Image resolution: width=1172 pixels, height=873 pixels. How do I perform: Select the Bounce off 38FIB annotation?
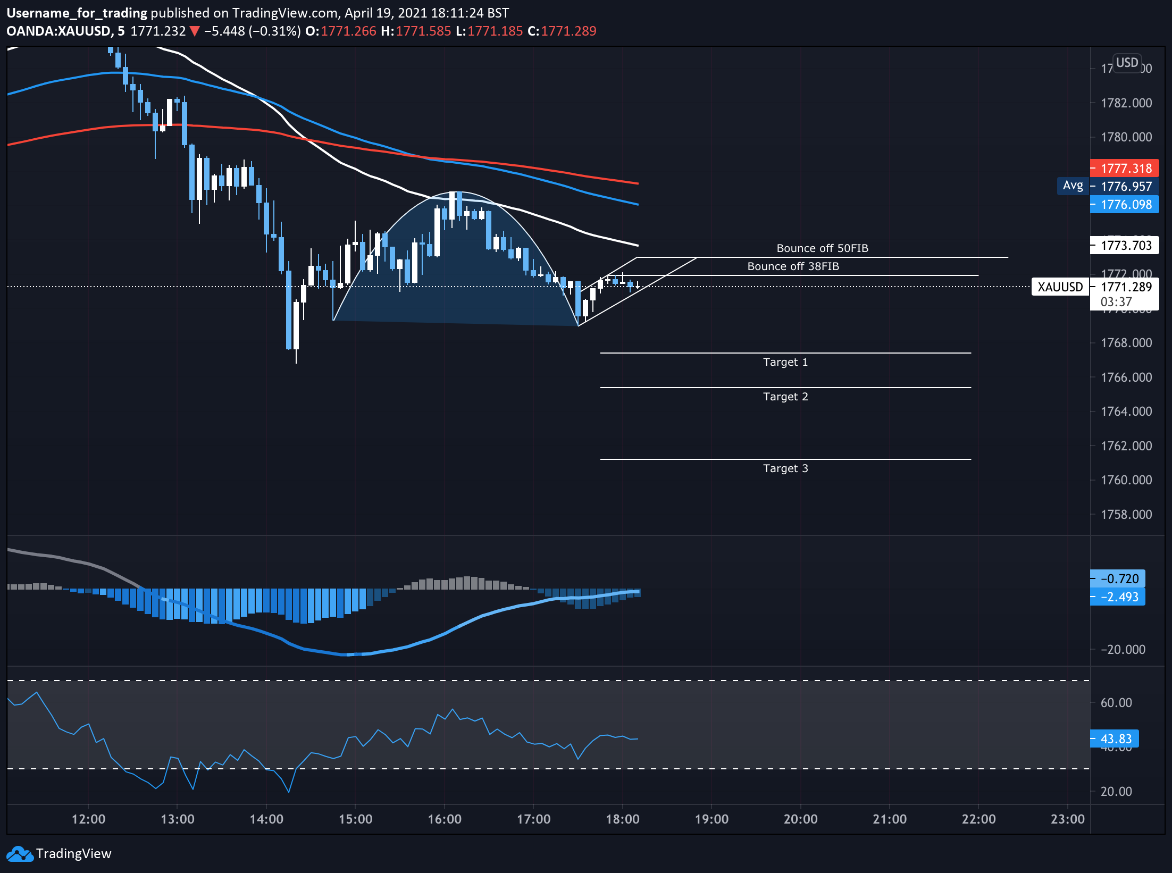coord(793,266)
